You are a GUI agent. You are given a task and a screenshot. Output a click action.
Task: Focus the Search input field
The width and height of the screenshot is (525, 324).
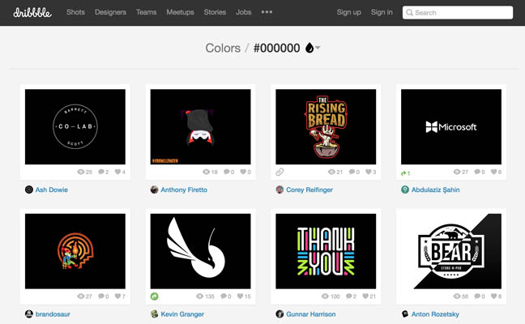click(458, 13)
